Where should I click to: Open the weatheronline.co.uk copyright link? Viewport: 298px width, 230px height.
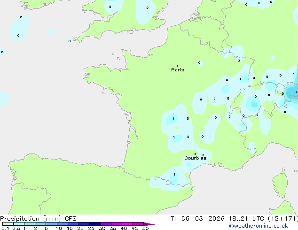coord(259,226)
